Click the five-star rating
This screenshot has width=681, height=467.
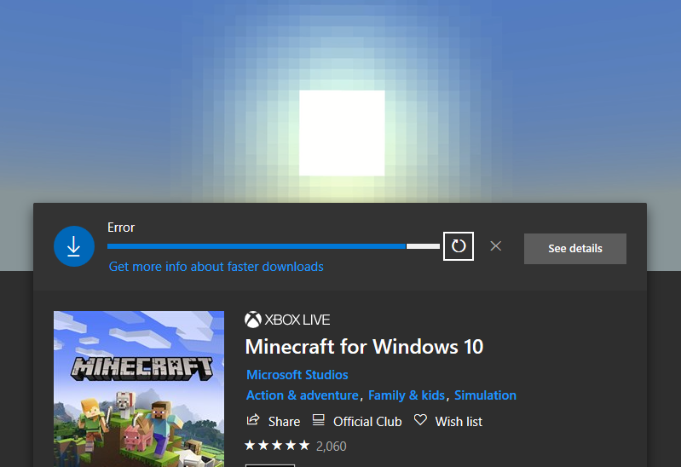[x=277, y=446]
